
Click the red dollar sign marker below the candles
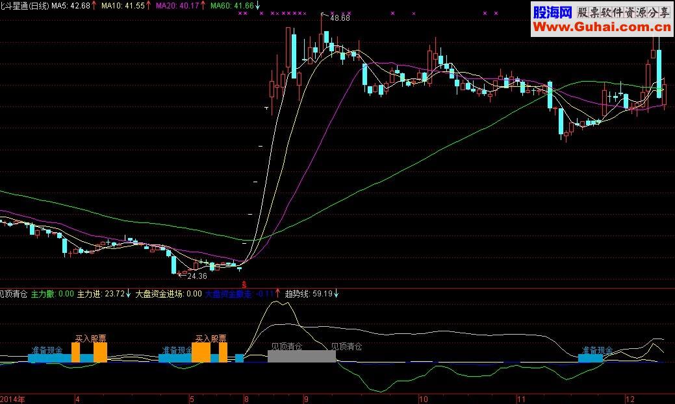point(244,284)
